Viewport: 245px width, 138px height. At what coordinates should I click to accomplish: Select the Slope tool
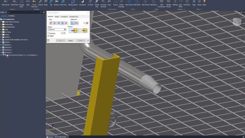[x=46, y=3]
